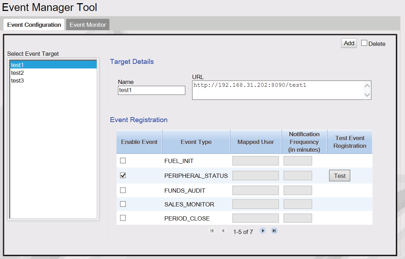
Task: Go to previous page of events
Action: coord(223,231)
